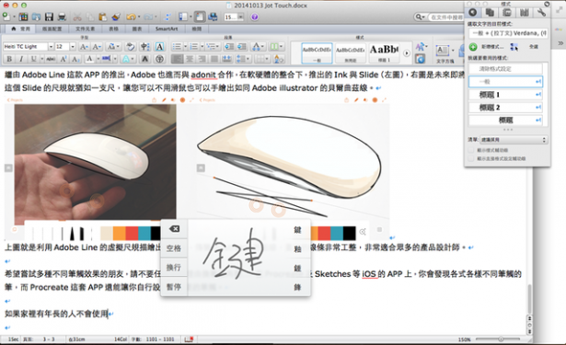This screenshot has width=566, height=345.
Task: Apply superscript formatting
Action: click(x=64, y=59)
